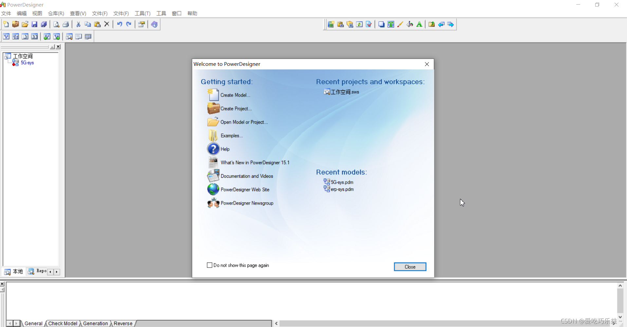Open recent workspace 工作空间.sws
Image resolution: width=627 pixels, height=327 pixels.
pyautogui.click(x=345, y=92)
